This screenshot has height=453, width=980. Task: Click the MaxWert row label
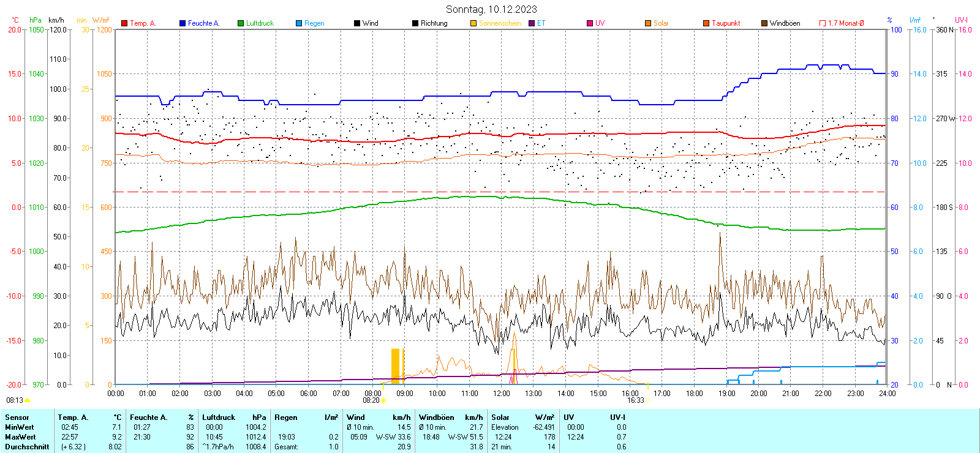coord(20,437)
